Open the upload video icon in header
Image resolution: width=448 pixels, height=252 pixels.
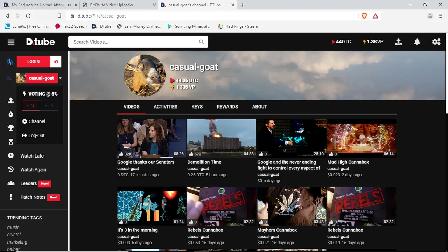pyautogui.click(x=398, y=42)
